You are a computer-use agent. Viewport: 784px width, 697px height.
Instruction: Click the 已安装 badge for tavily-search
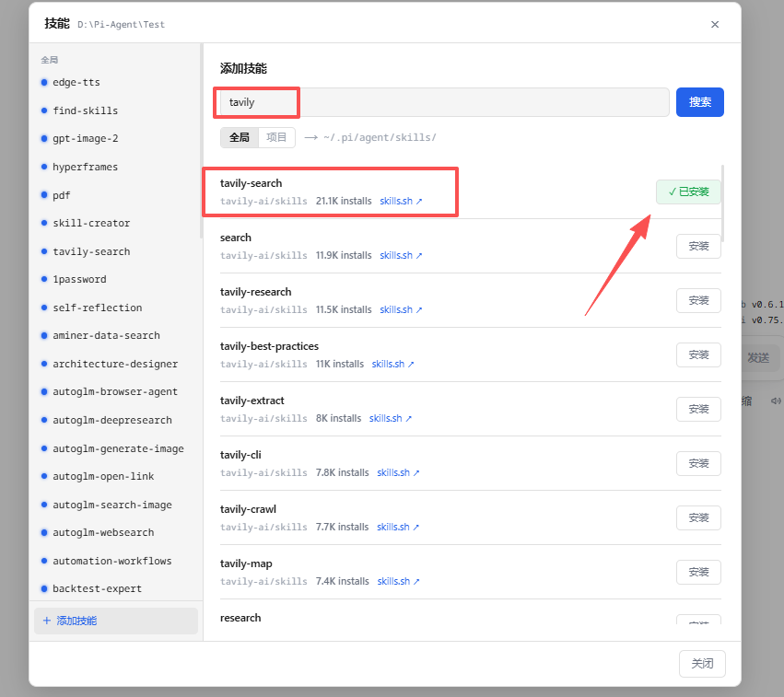688,192
